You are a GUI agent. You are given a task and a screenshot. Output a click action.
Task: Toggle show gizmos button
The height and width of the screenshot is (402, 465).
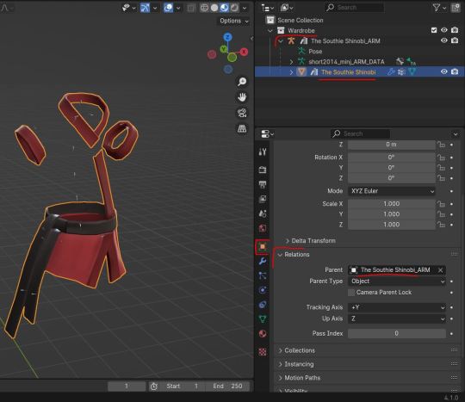pyautogui.click(x=145, y=8)
